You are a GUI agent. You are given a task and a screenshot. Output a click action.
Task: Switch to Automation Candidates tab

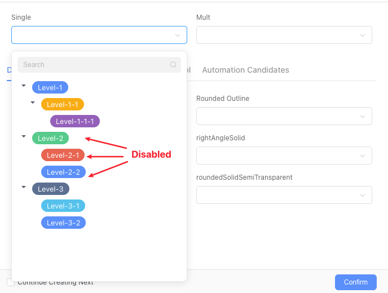pos(245,70)
